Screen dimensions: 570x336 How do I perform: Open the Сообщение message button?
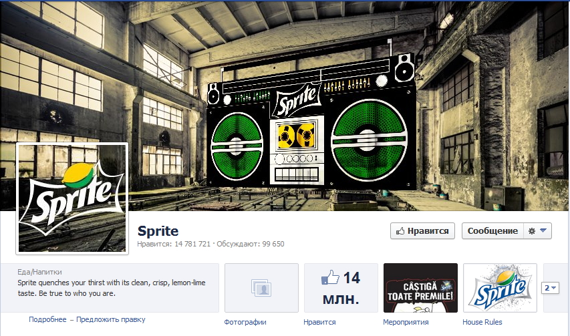[x=492, y=231]
